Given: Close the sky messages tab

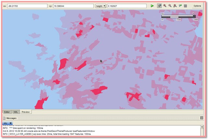Looking at the screenshot, I should coord(10,123).
